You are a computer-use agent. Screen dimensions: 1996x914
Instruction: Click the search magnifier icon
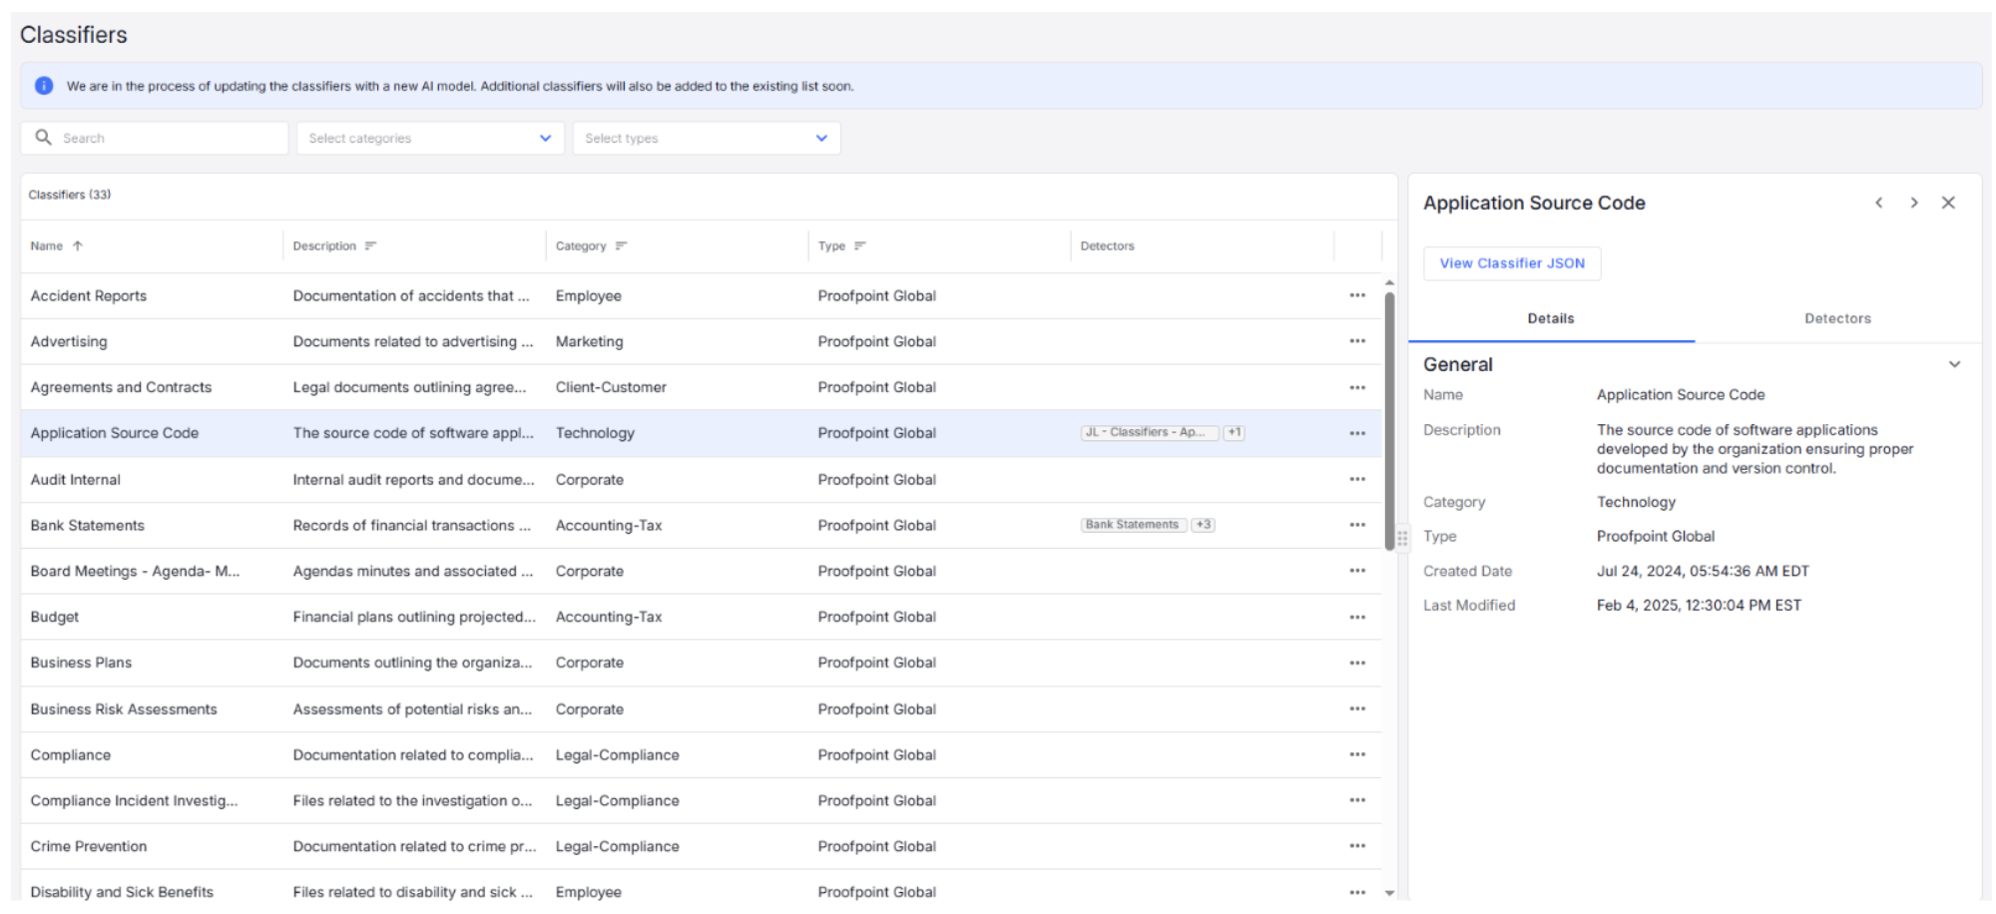(x=43, y=137)
